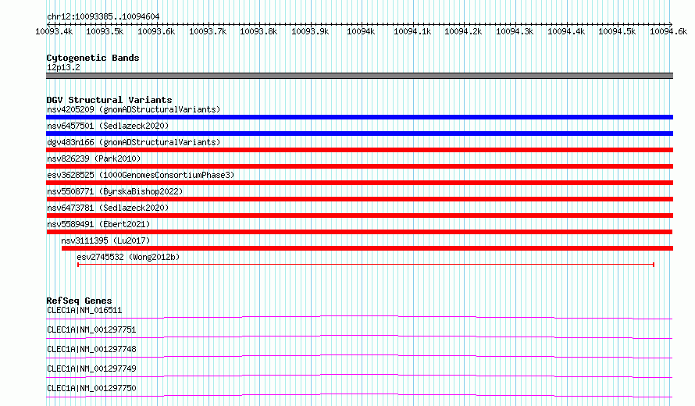Open CLEC1A|NM_016511 transcript label
The width and height of the screenshot is (695, 406).
point(84,310)
